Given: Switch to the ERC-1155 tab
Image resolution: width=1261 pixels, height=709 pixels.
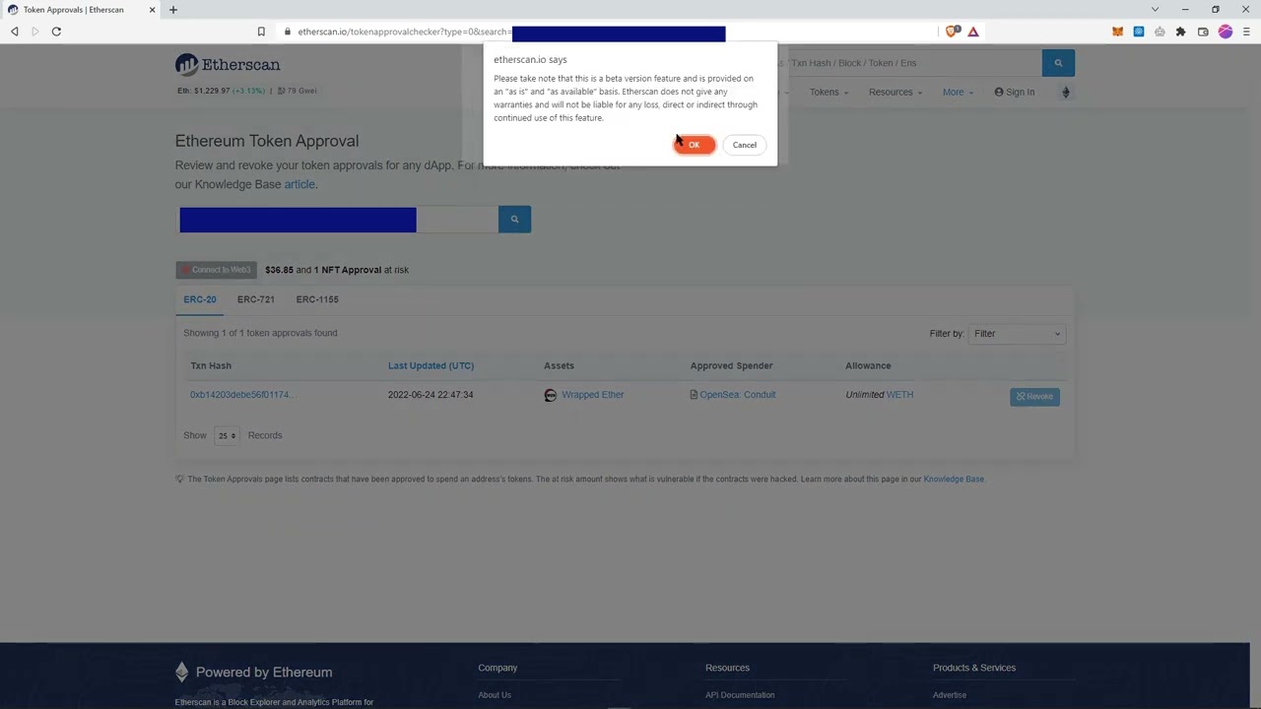Looking at the screenshot, I should point(316,299).
